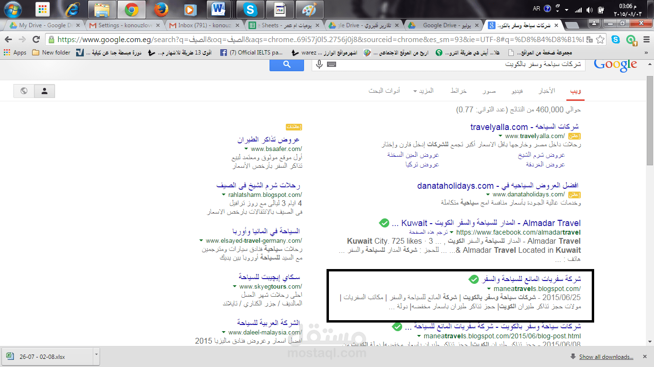The width and height of the screenshot is (654, 367).
Task: Start voice search with the microphone icon
Action: coord(319,65)
